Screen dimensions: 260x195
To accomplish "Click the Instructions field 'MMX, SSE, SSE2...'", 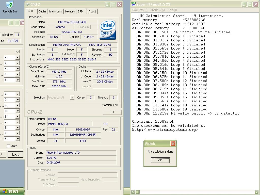I will 82,59.
